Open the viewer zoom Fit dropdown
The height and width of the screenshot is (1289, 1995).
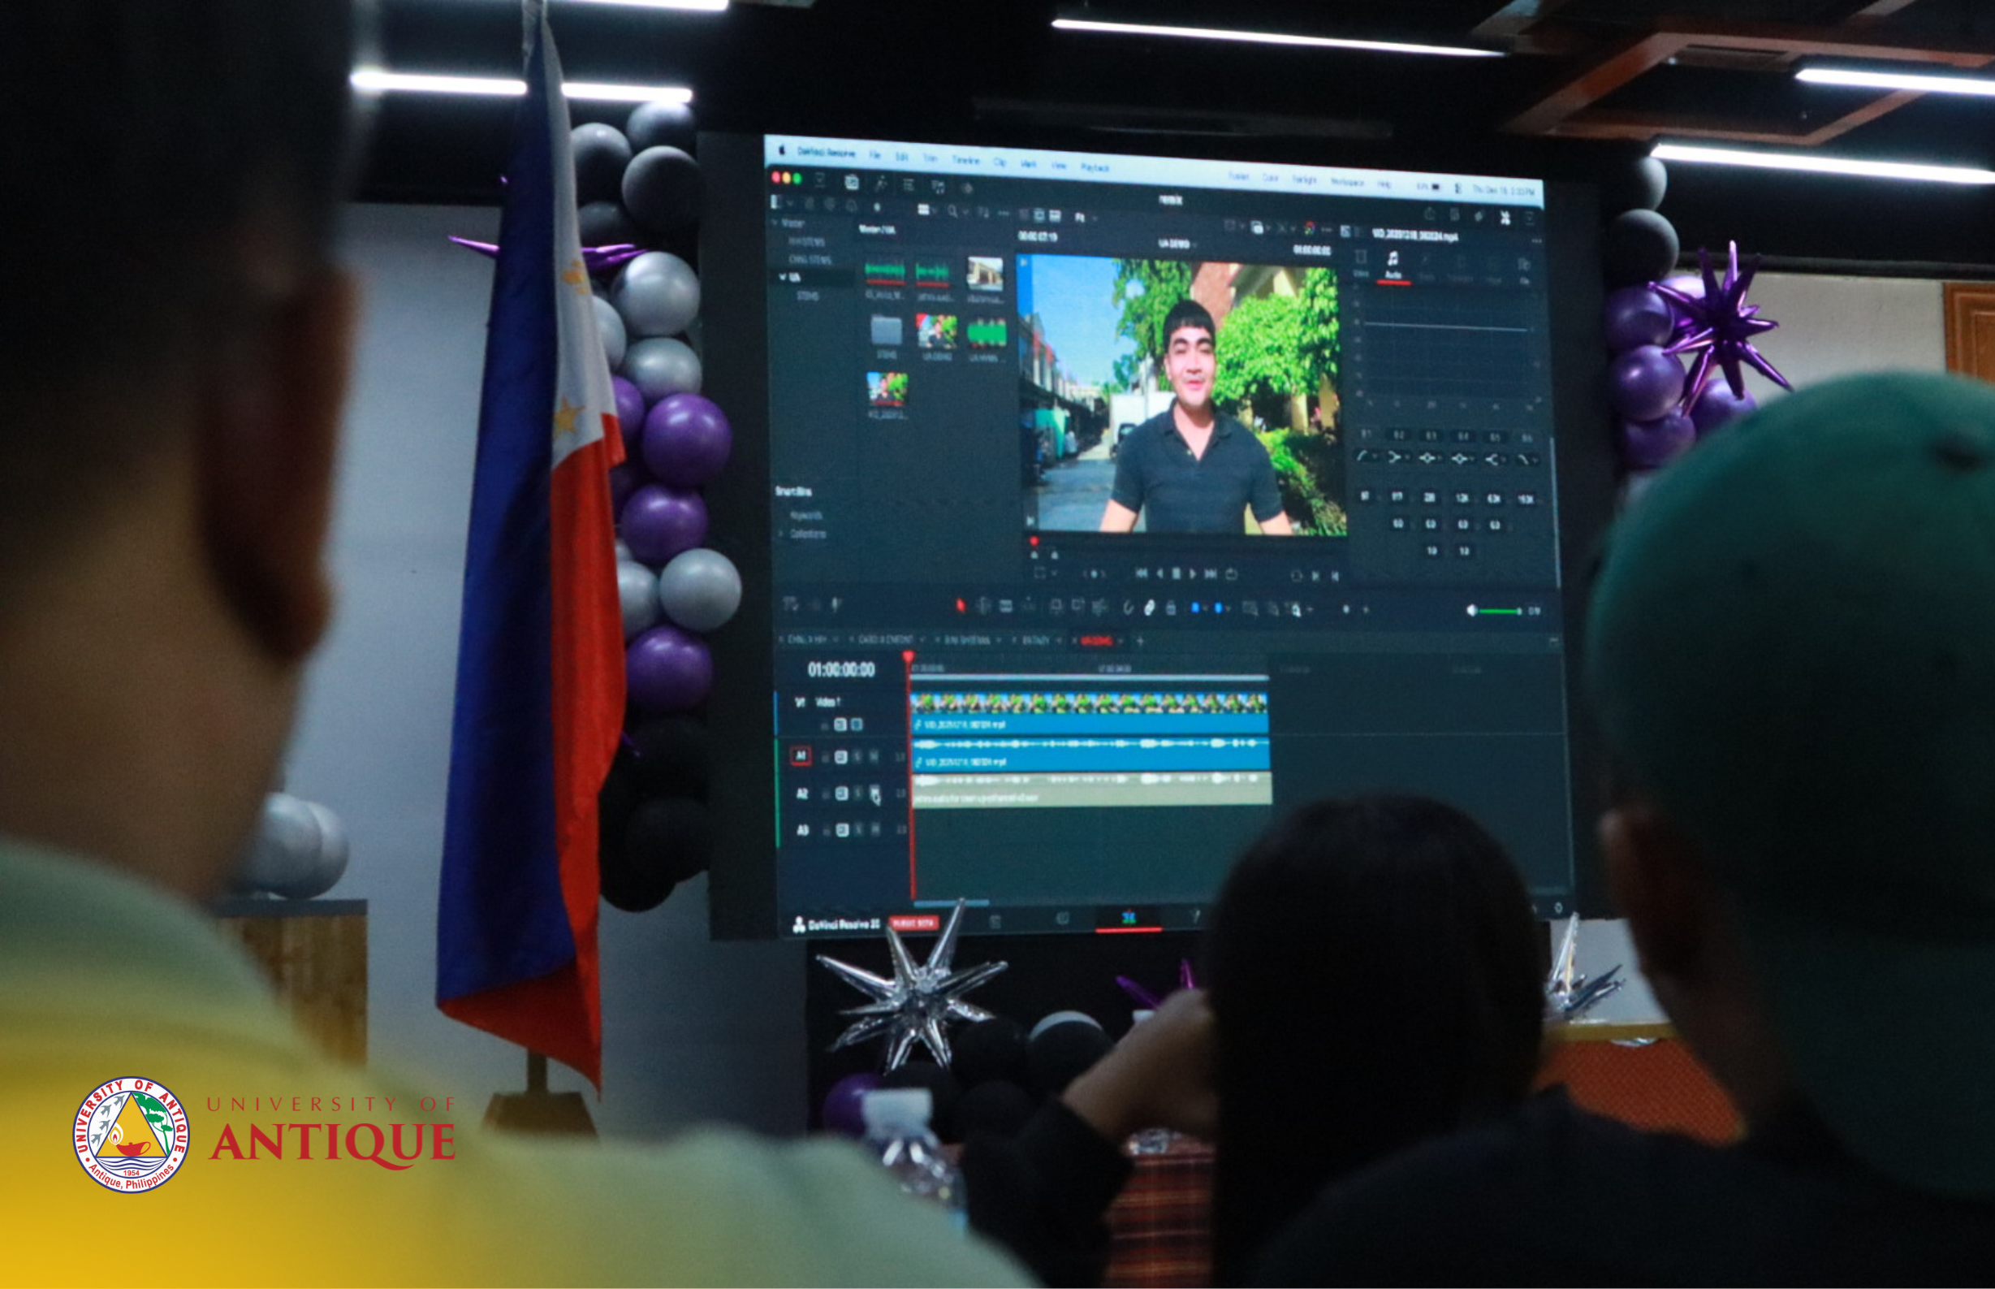tap(1083, 218)
